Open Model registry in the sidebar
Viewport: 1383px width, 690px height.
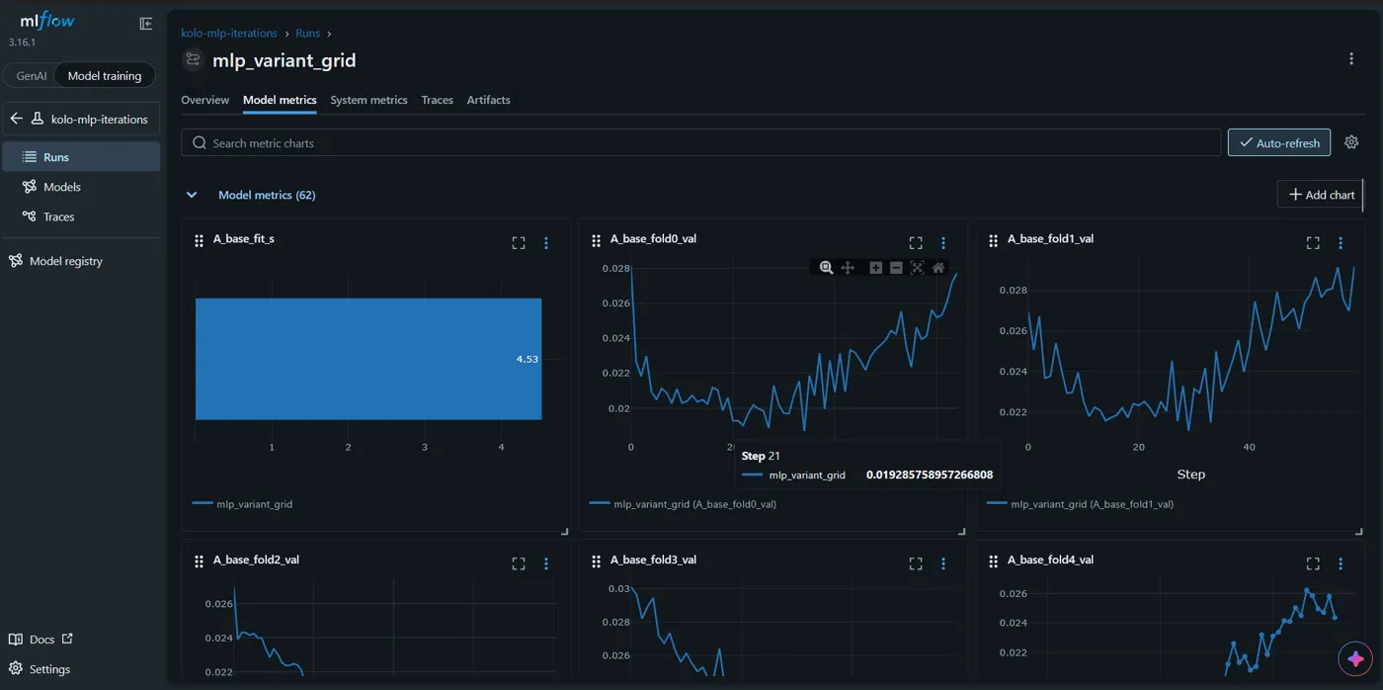[x=81, y=261]
